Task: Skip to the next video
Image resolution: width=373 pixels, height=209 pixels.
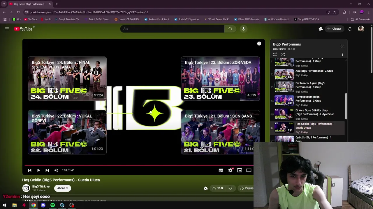Action: coord(47,170)
